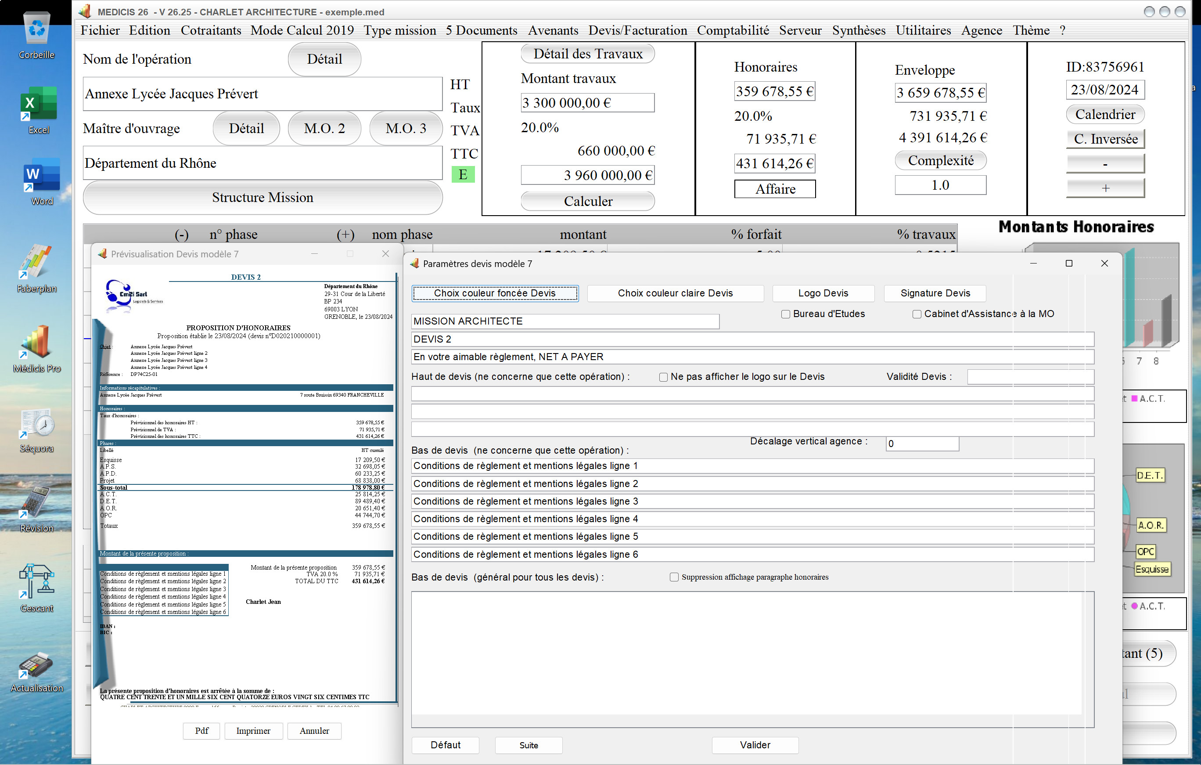Click Choix couleur claire Devis
1201x765 pixels.
tap(675, 293)
